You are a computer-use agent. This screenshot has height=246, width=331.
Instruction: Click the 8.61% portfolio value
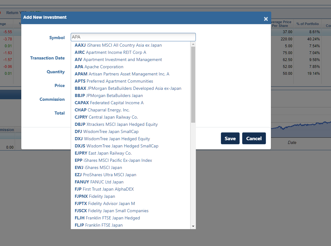click(314, 32)
